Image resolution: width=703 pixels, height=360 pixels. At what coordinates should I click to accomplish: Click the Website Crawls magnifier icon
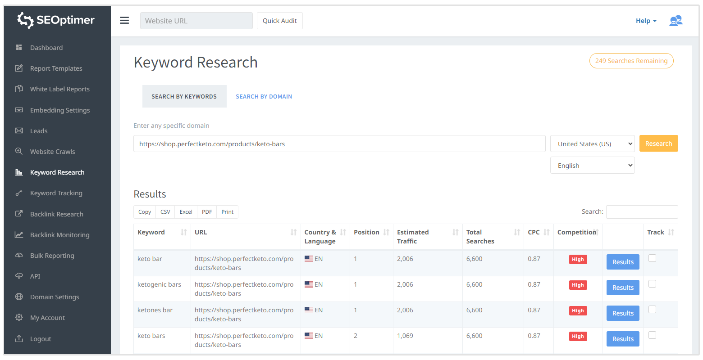[x=19, y=151]
